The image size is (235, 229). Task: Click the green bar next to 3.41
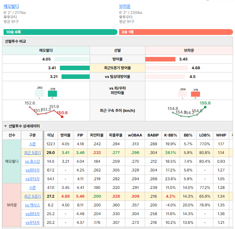75,68
